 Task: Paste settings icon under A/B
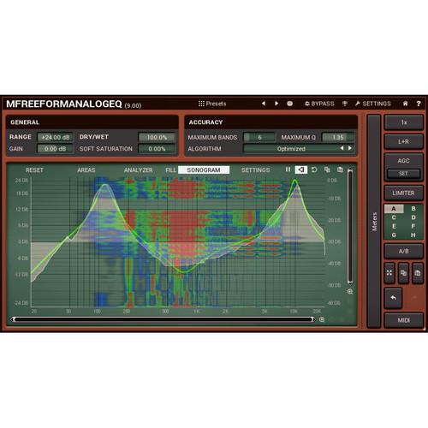[418, 273]
